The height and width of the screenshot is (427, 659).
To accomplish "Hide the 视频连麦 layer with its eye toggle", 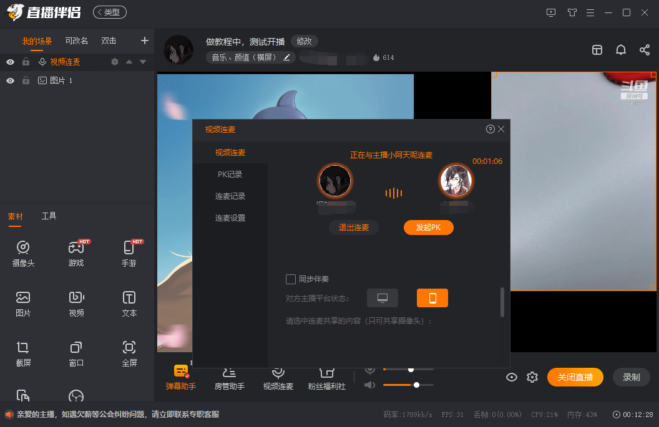I will [9, 62].
